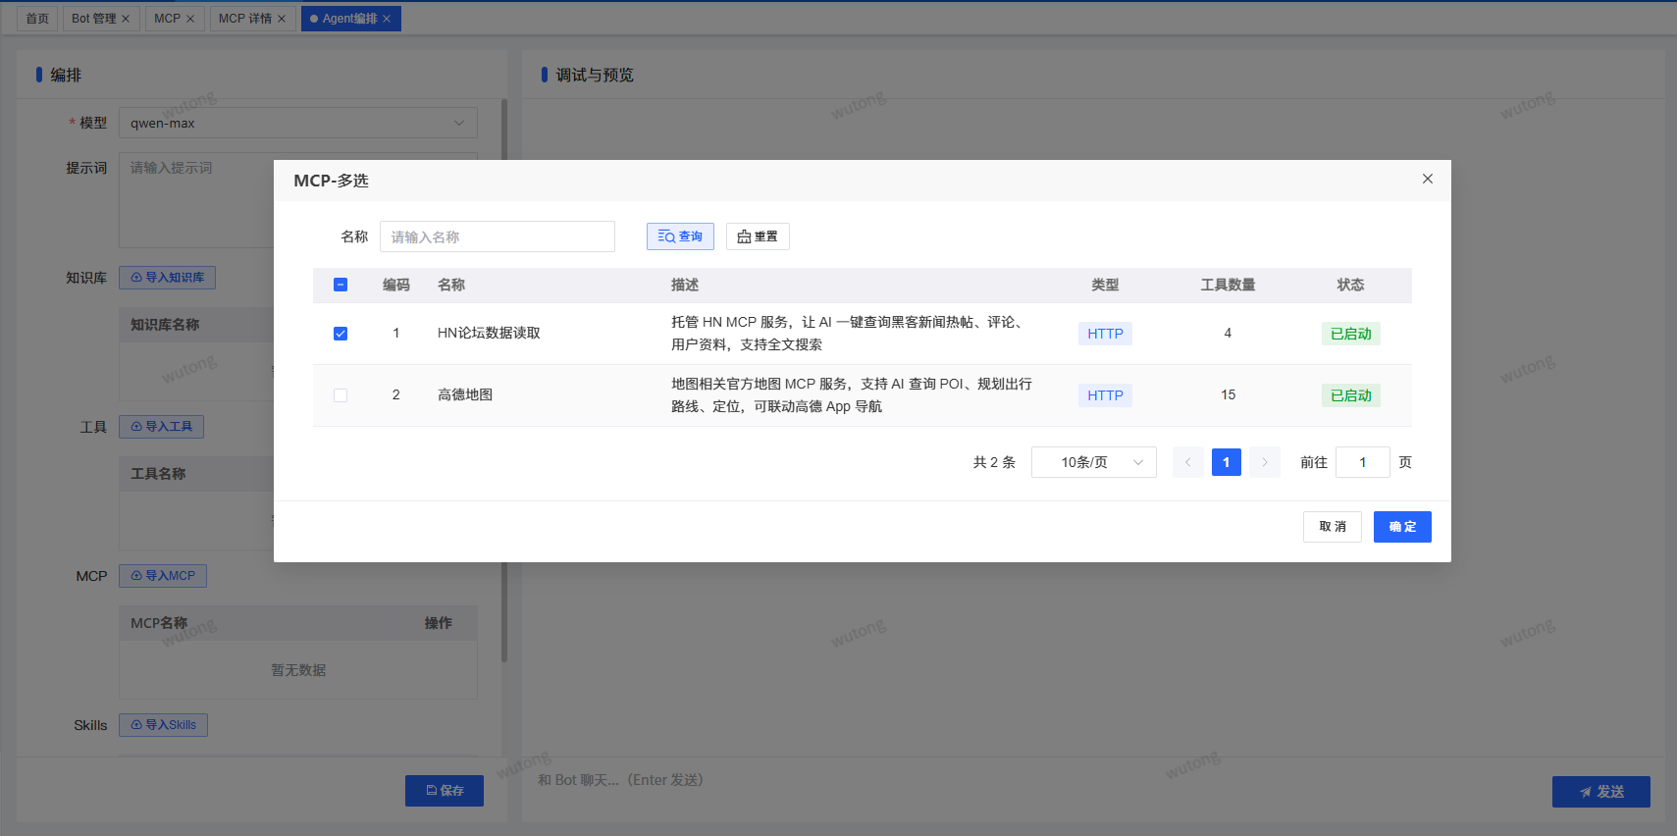Click the 保存 save button
This screenshot has height=836, width=1677.
(x=445, y=791)
